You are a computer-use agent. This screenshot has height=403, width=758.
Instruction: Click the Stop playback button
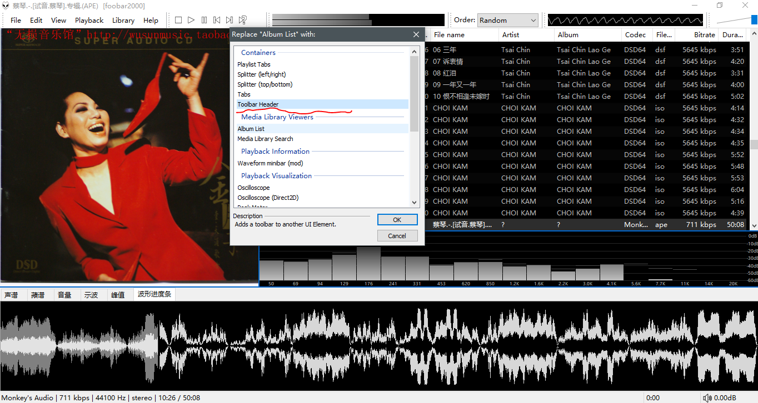pos(178,20)
